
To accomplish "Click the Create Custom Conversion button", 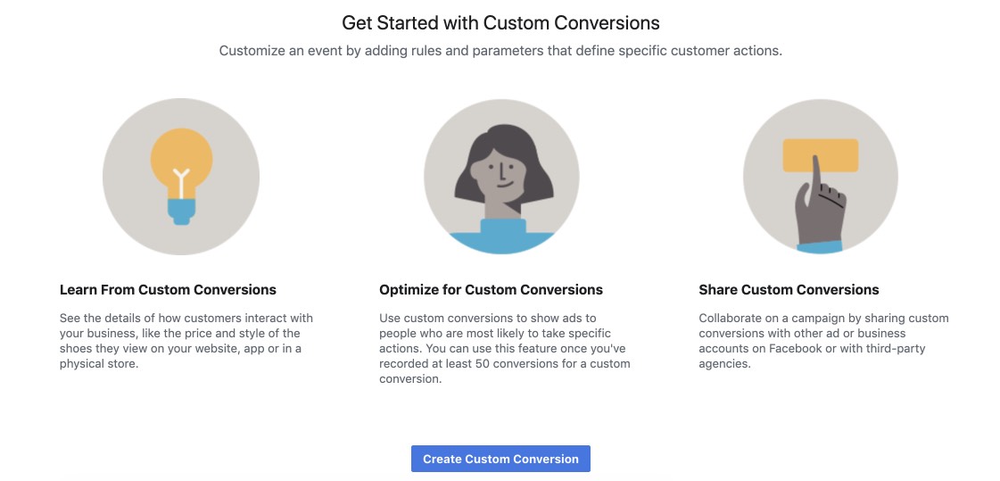I will pyautogui.click(x=500, y=459).
